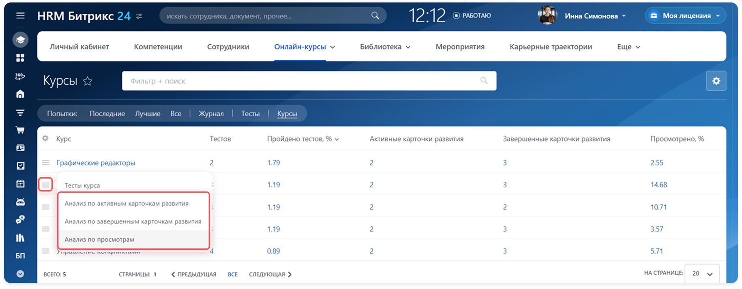
Task: Select Анализ по просмотрам menu item
Action: pos(99,239)
